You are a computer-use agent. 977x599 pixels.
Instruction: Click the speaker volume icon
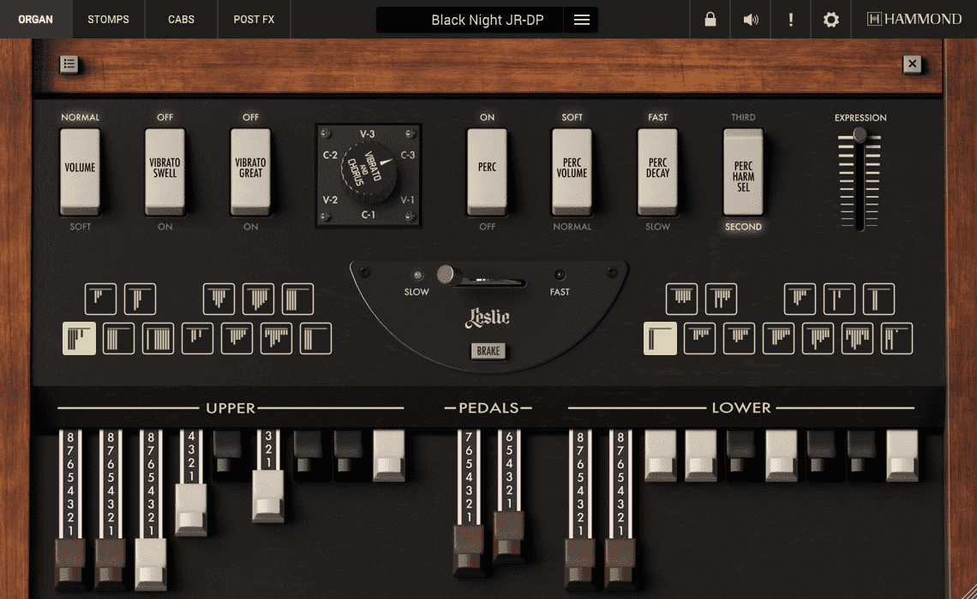click(x=751, y=20)
